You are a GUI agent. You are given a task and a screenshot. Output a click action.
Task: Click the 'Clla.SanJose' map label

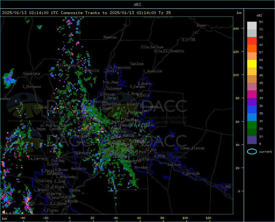[152, 47]
